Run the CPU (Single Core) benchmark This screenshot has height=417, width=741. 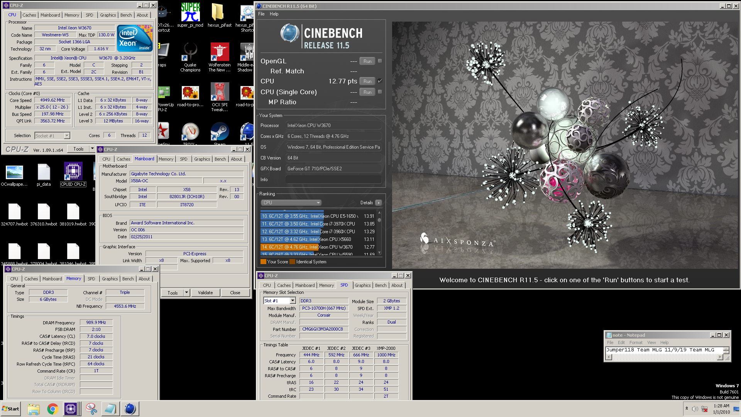367,92
